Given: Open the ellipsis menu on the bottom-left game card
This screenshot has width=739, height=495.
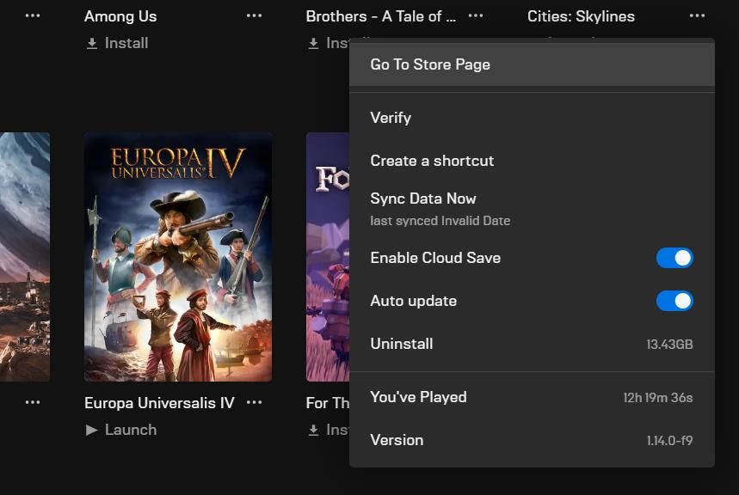Looking at the screenshot, I should 32,401.
